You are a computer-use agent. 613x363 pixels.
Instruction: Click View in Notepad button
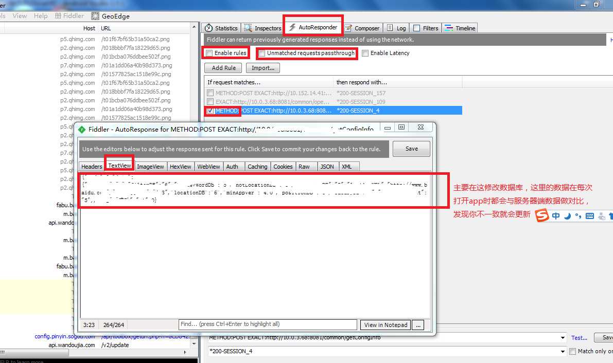[386, 325]
